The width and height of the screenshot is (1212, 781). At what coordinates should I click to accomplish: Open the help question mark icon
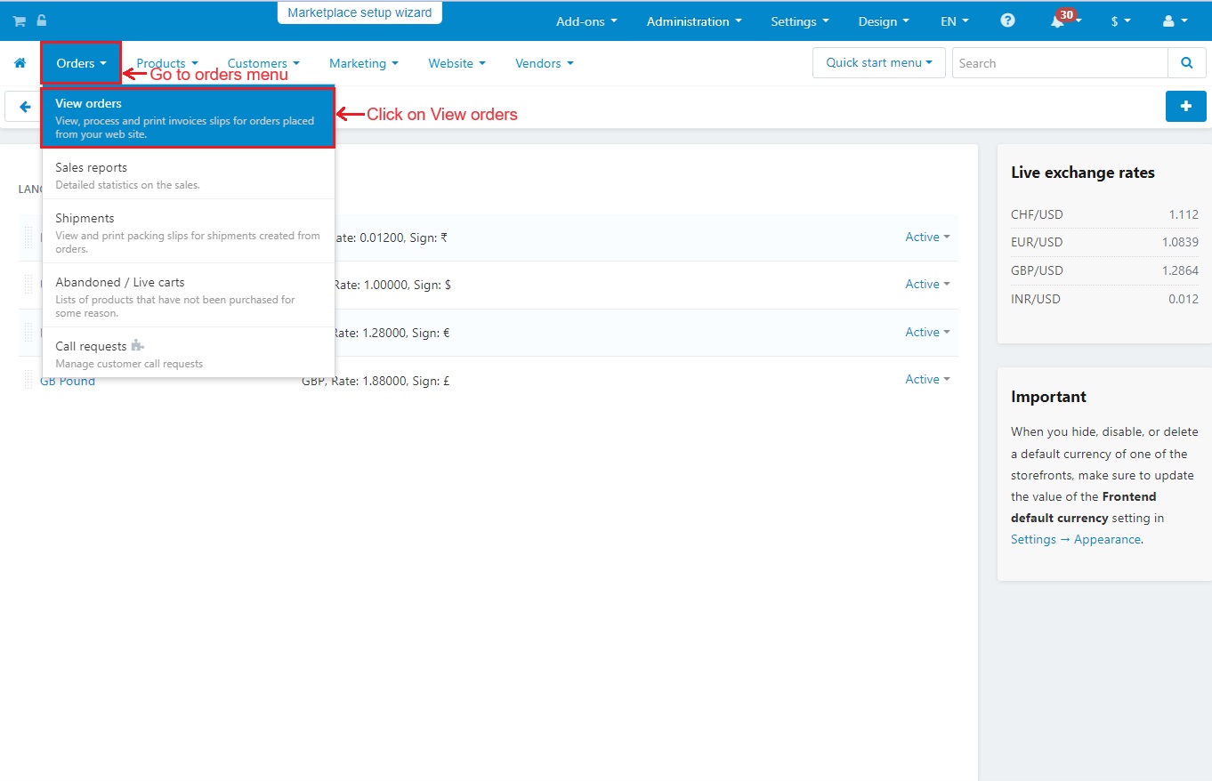point(1007,20)
